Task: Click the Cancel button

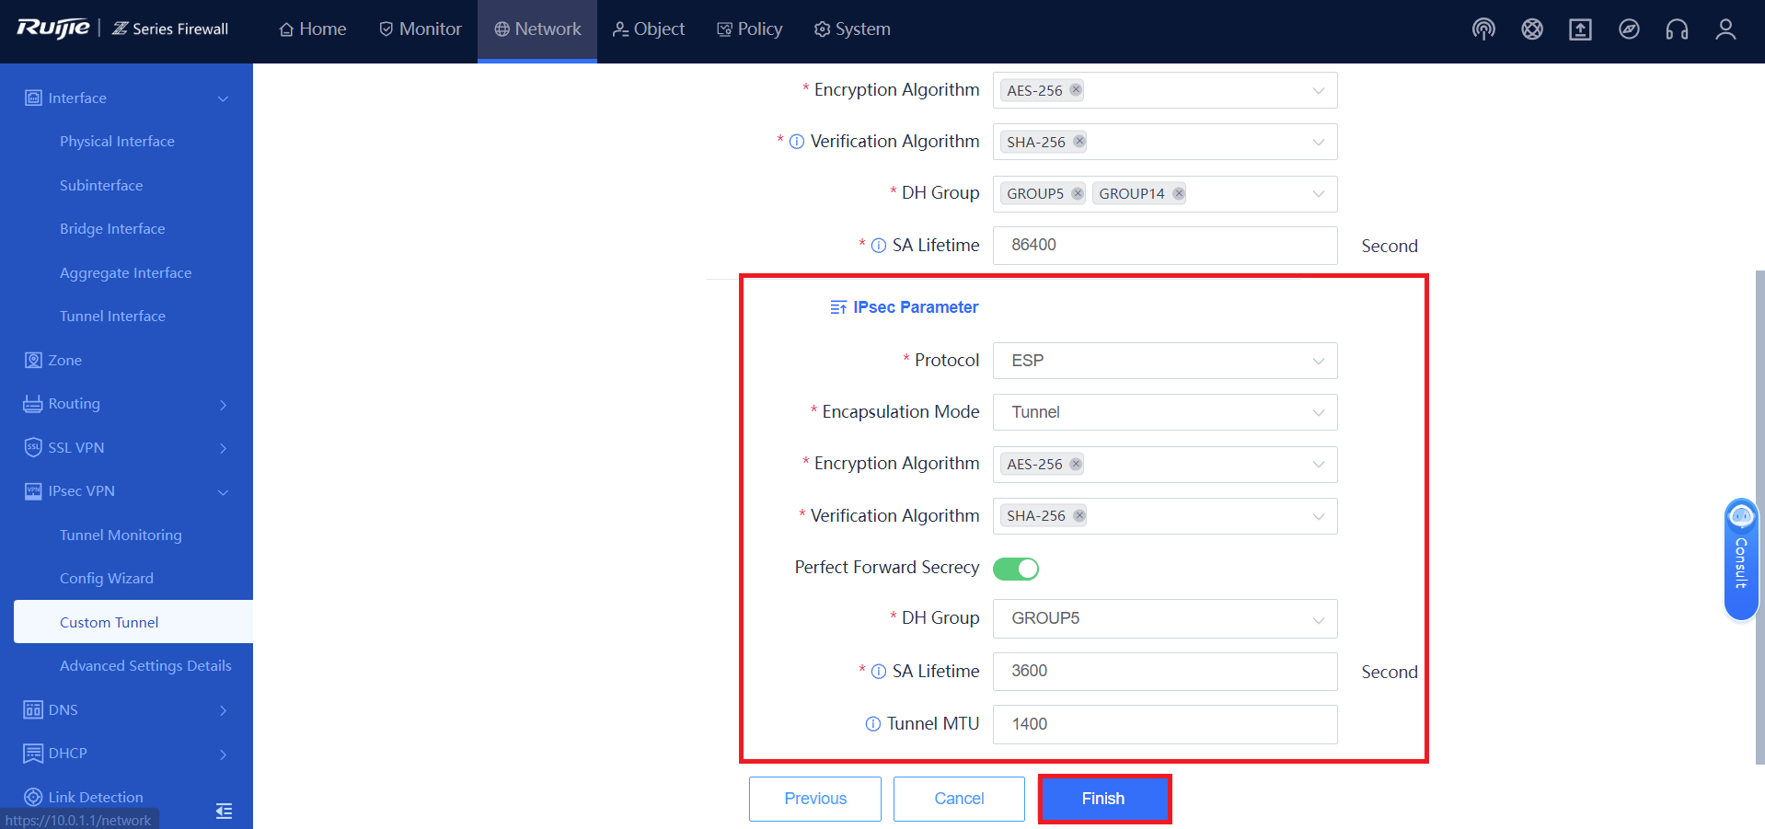Action: pyautogui.click(x=959, y=799)
